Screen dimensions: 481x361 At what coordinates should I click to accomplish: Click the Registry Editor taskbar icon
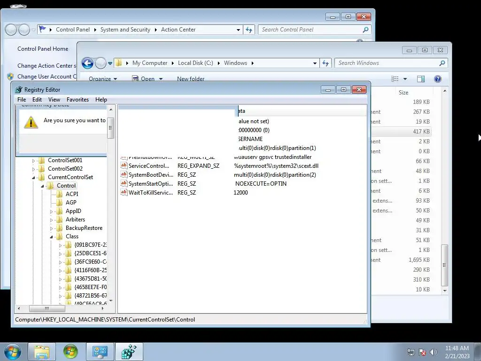tap(129, 352)
